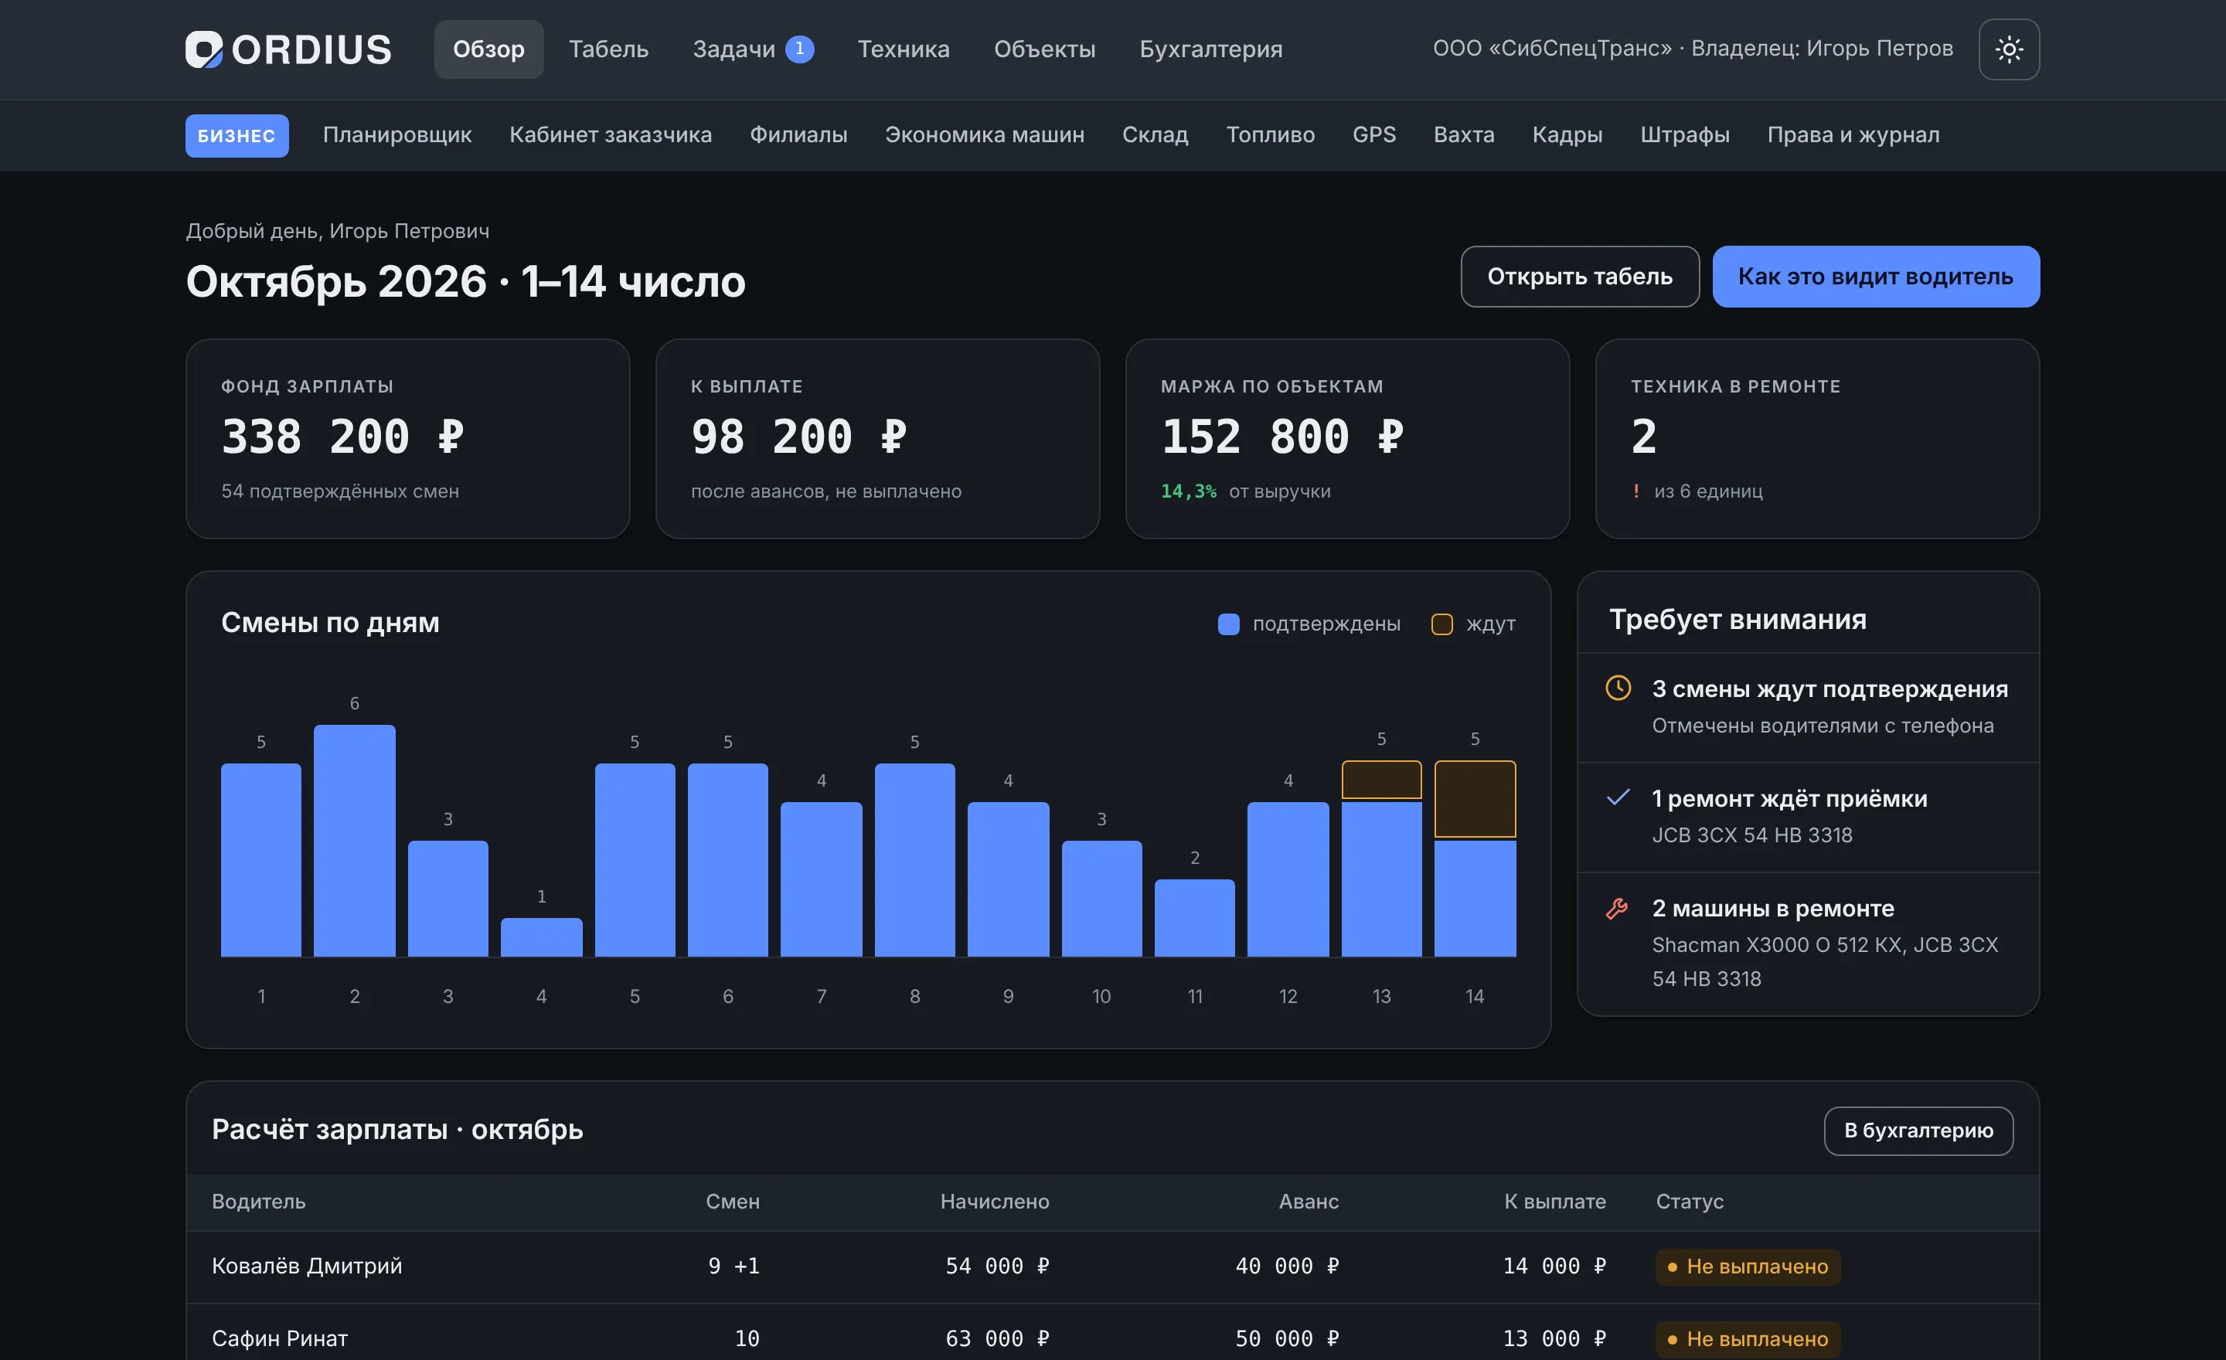The width and height of the screenshot is (2226, 1360).
Task: Toggle light theme sun icon
Action: coord(2008,49)
